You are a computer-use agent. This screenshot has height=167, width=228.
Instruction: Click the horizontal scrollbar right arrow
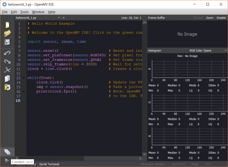coord(140,158)
